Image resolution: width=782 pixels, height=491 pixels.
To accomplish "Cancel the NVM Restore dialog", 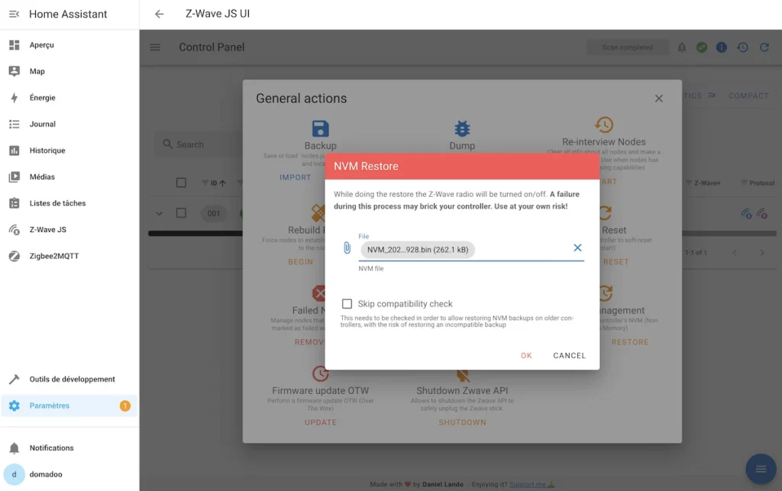I will 569,355.
